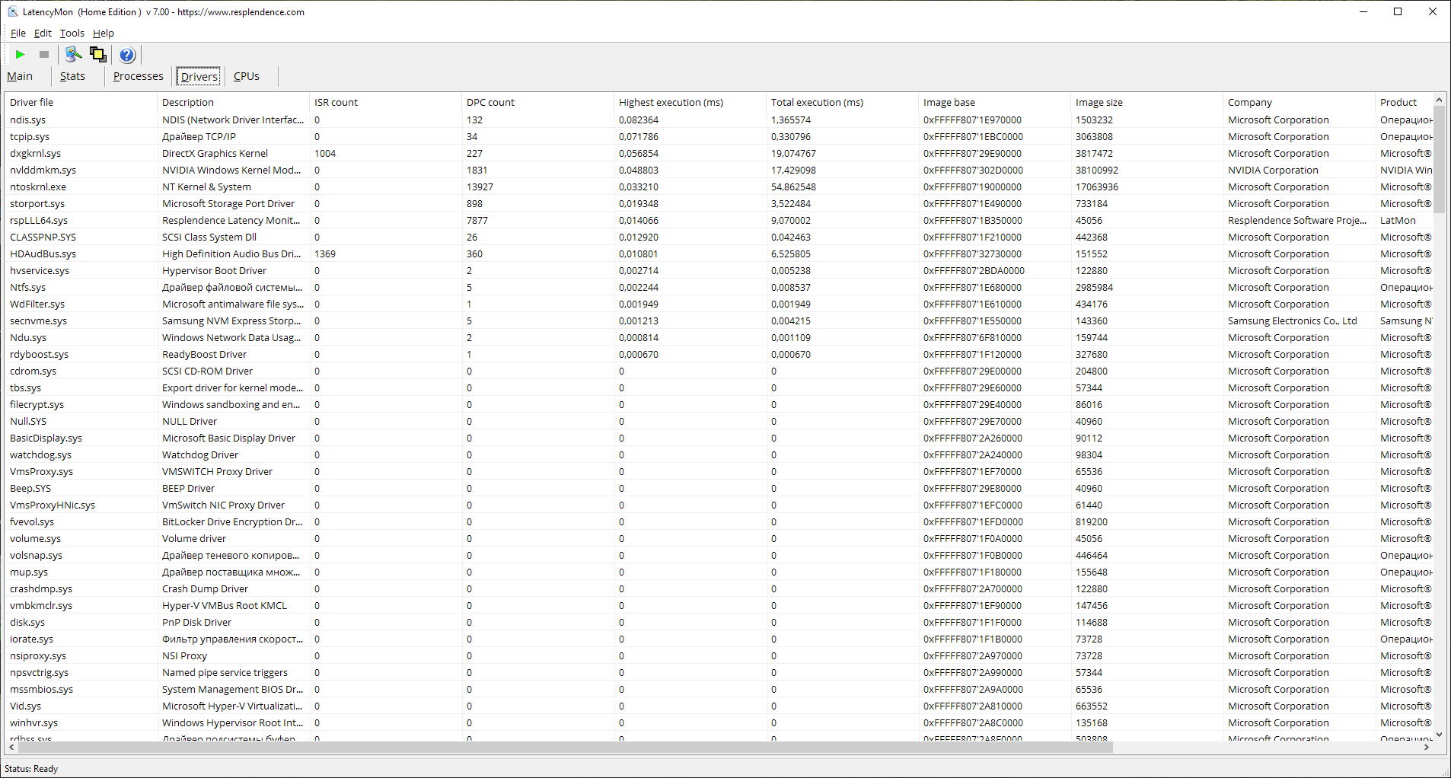Click the NVIDIA Corporation company cell
This screenshot has width=1451, height=778.
[x=1273, y=170]
